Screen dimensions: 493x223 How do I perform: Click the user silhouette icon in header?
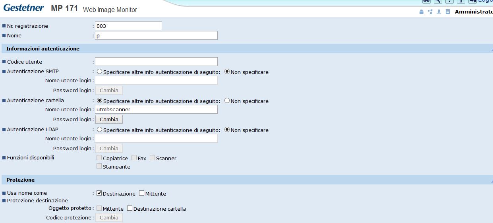(439, 12)
